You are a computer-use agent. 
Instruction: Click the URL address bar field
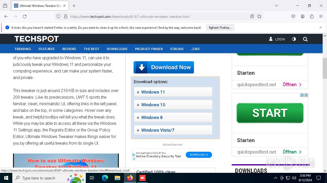tap(158, 17)
